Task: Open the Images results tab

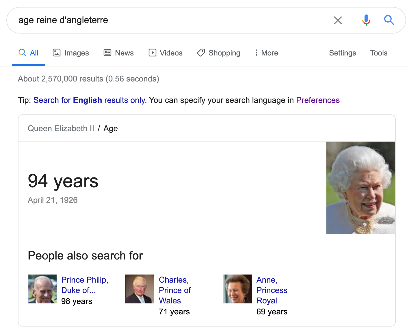Action: 71,53
